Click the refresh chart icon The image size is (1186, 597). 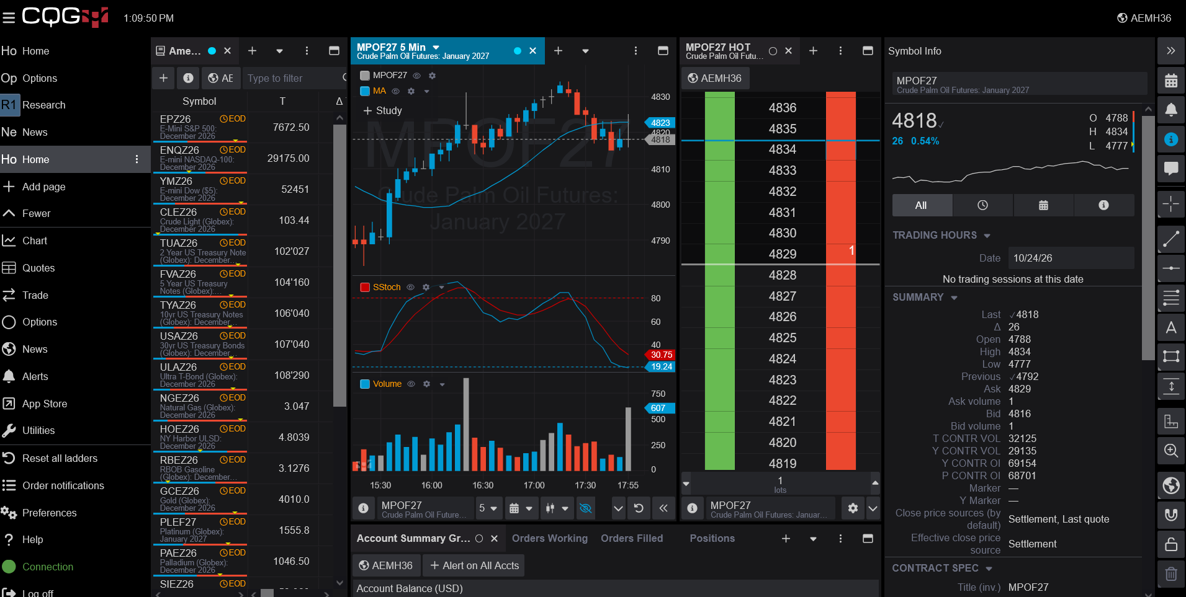pyautogui.click(x=639, y=508)
